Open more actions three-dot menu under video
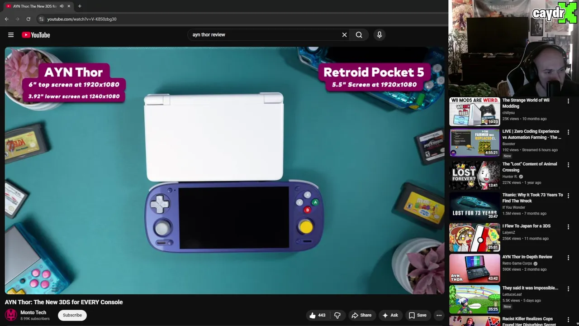 (x=439, y=315)
